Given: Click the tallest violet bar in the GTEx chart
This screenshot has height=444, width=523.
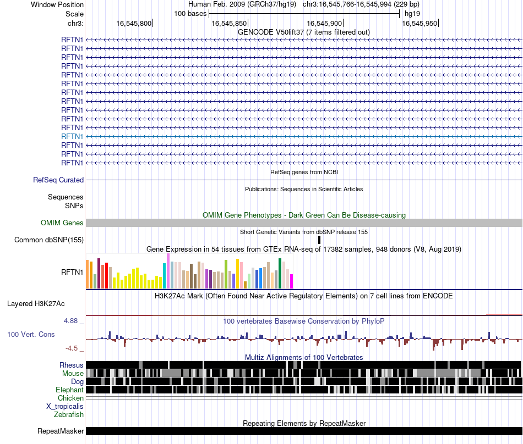Looking at the screenshot, I should coord(168,271).
